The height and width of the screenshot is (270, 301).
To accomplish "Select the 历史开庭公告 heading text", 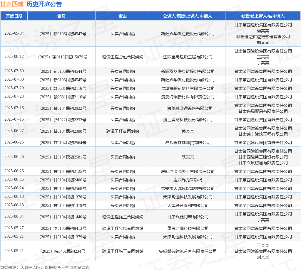I will click(44, 4).
